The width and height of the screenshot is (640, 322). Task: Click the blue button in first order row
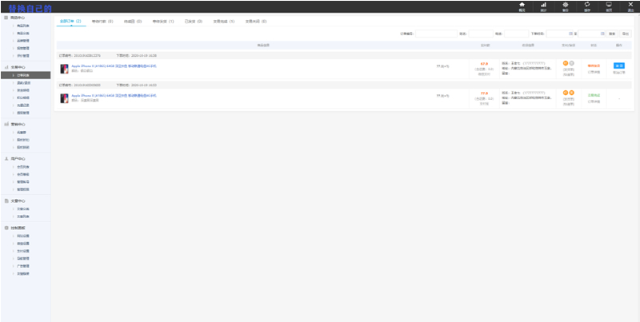(x=618, y=66)
